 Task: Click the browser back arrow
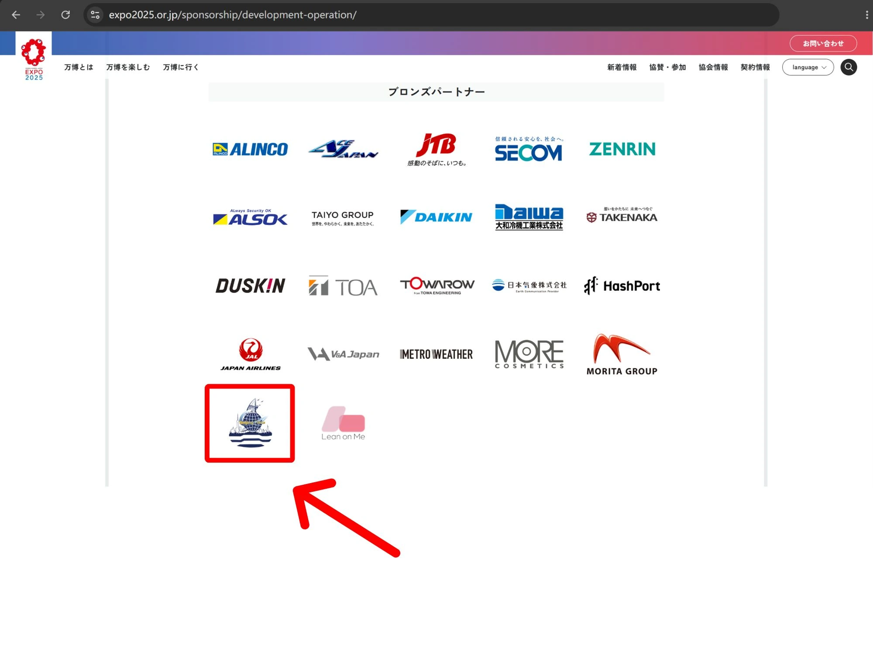16,15
